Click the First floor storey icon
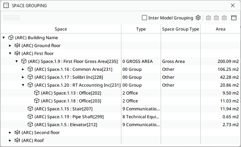This screenshot has width=241, height=147. click(17, 54)
